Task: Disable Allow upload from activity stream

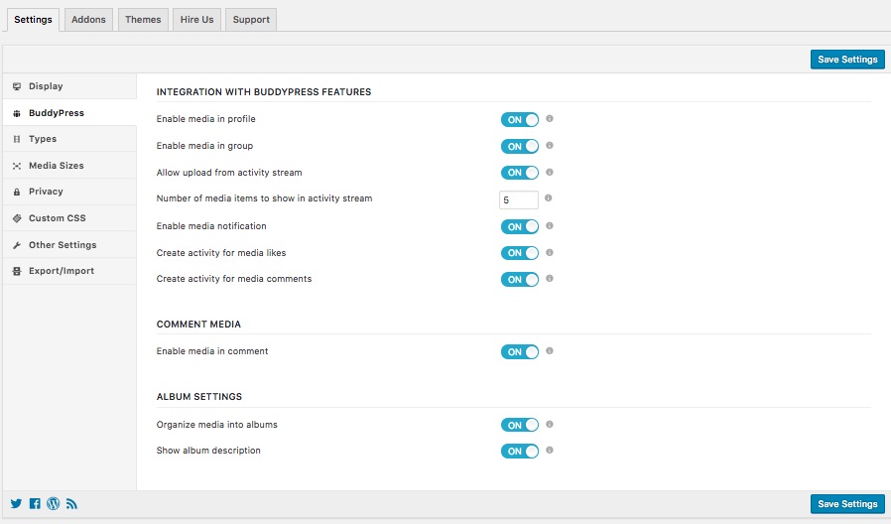Action: coord(520,173)
